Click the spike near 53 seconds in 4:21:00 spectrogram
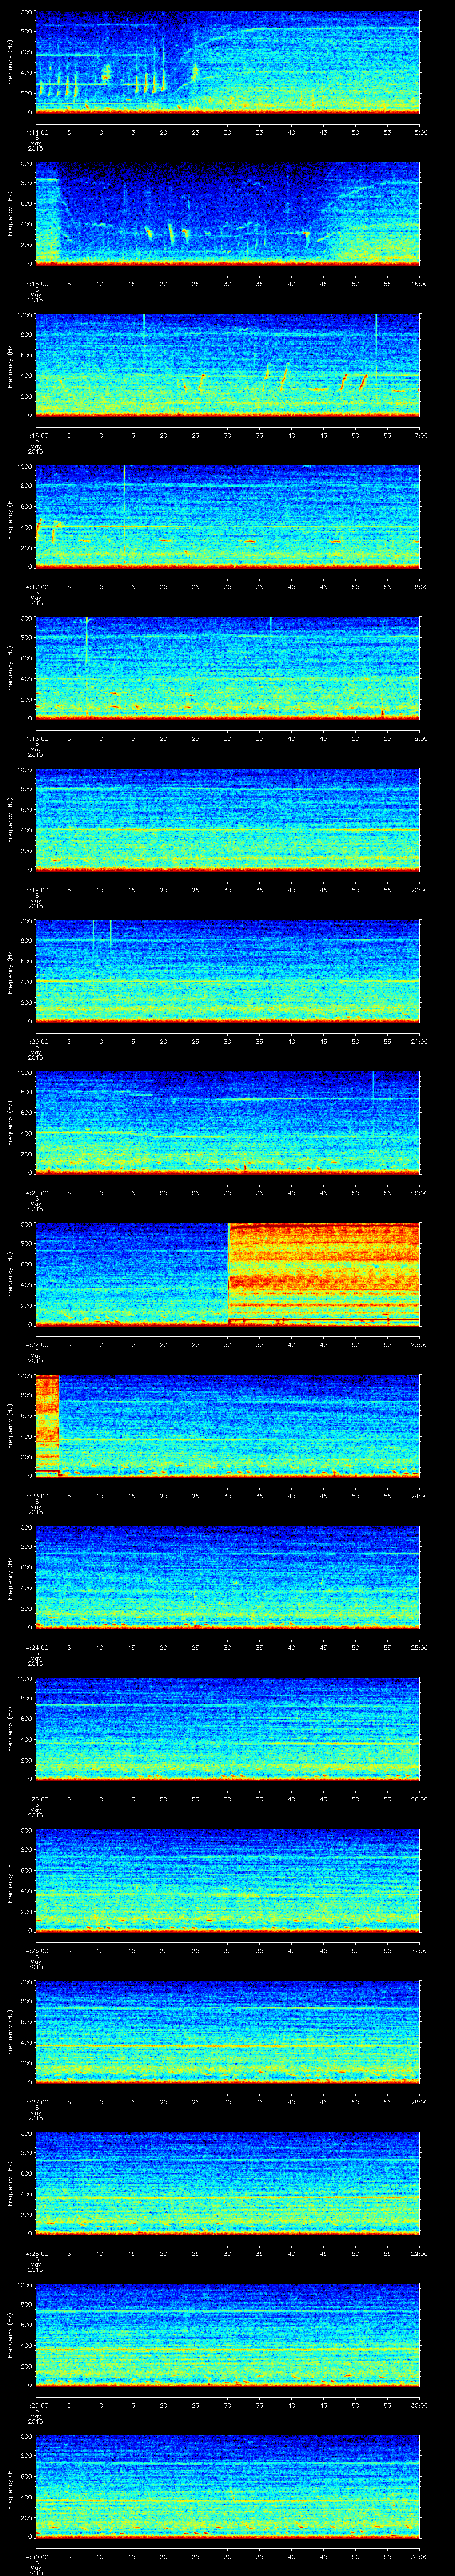 coord(373,1085)
